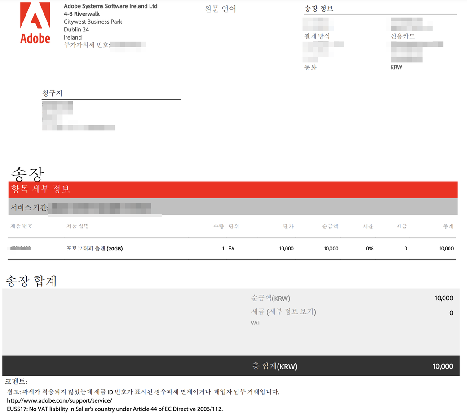Select the 송장 정보 heading
The image size is (467, 413).
point(319,9)
